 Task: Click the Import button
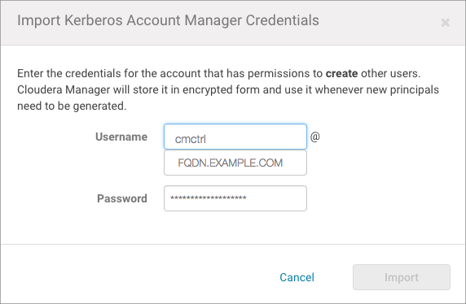click(401, 277)
